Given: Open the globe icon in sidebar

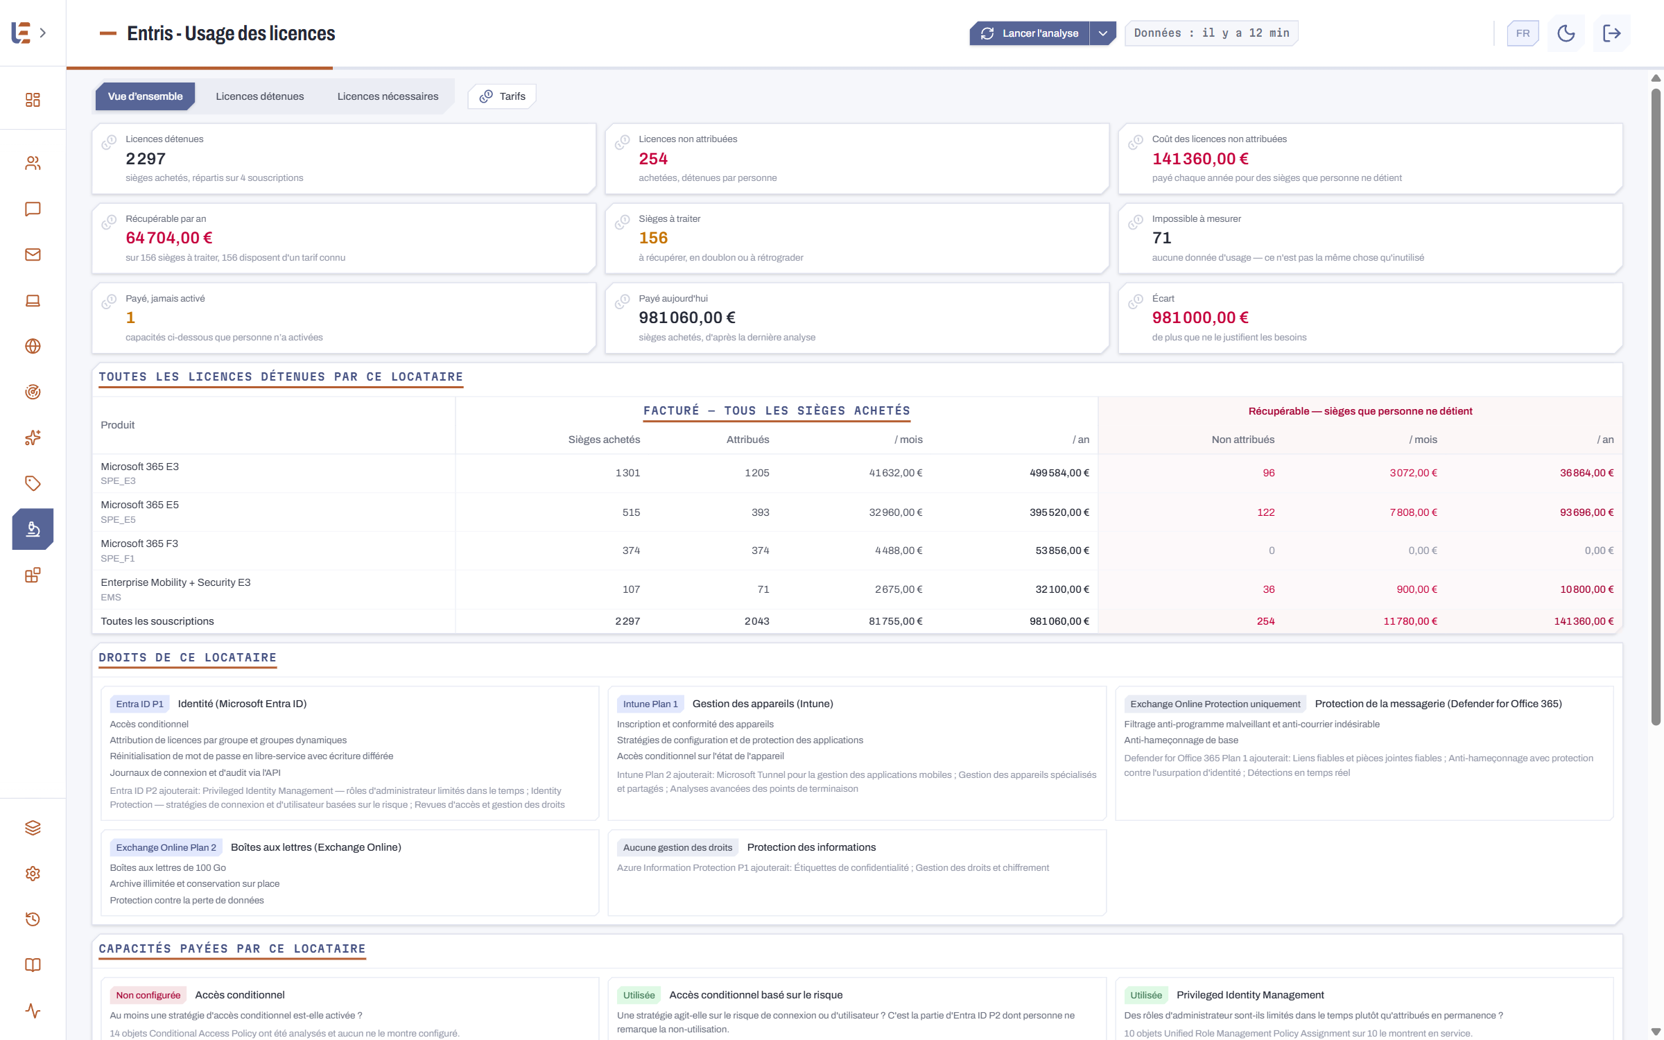Looking at the screenshot, I should (33, 346).
